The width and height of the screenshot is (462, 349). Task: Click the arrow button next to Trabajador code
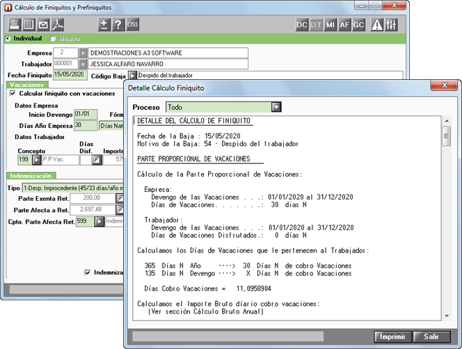pyautogui.click(x=83, y=64)
